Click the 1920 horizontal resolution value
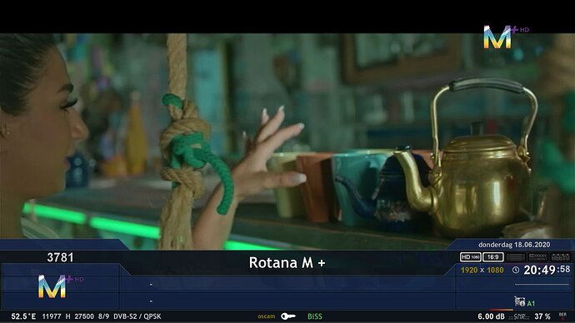575x323 pixels. tap(469, 270)
